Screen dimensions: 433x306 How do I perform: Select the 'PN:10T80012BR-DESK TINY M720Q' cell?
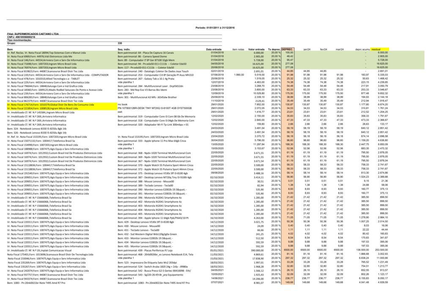pos(155,108)
